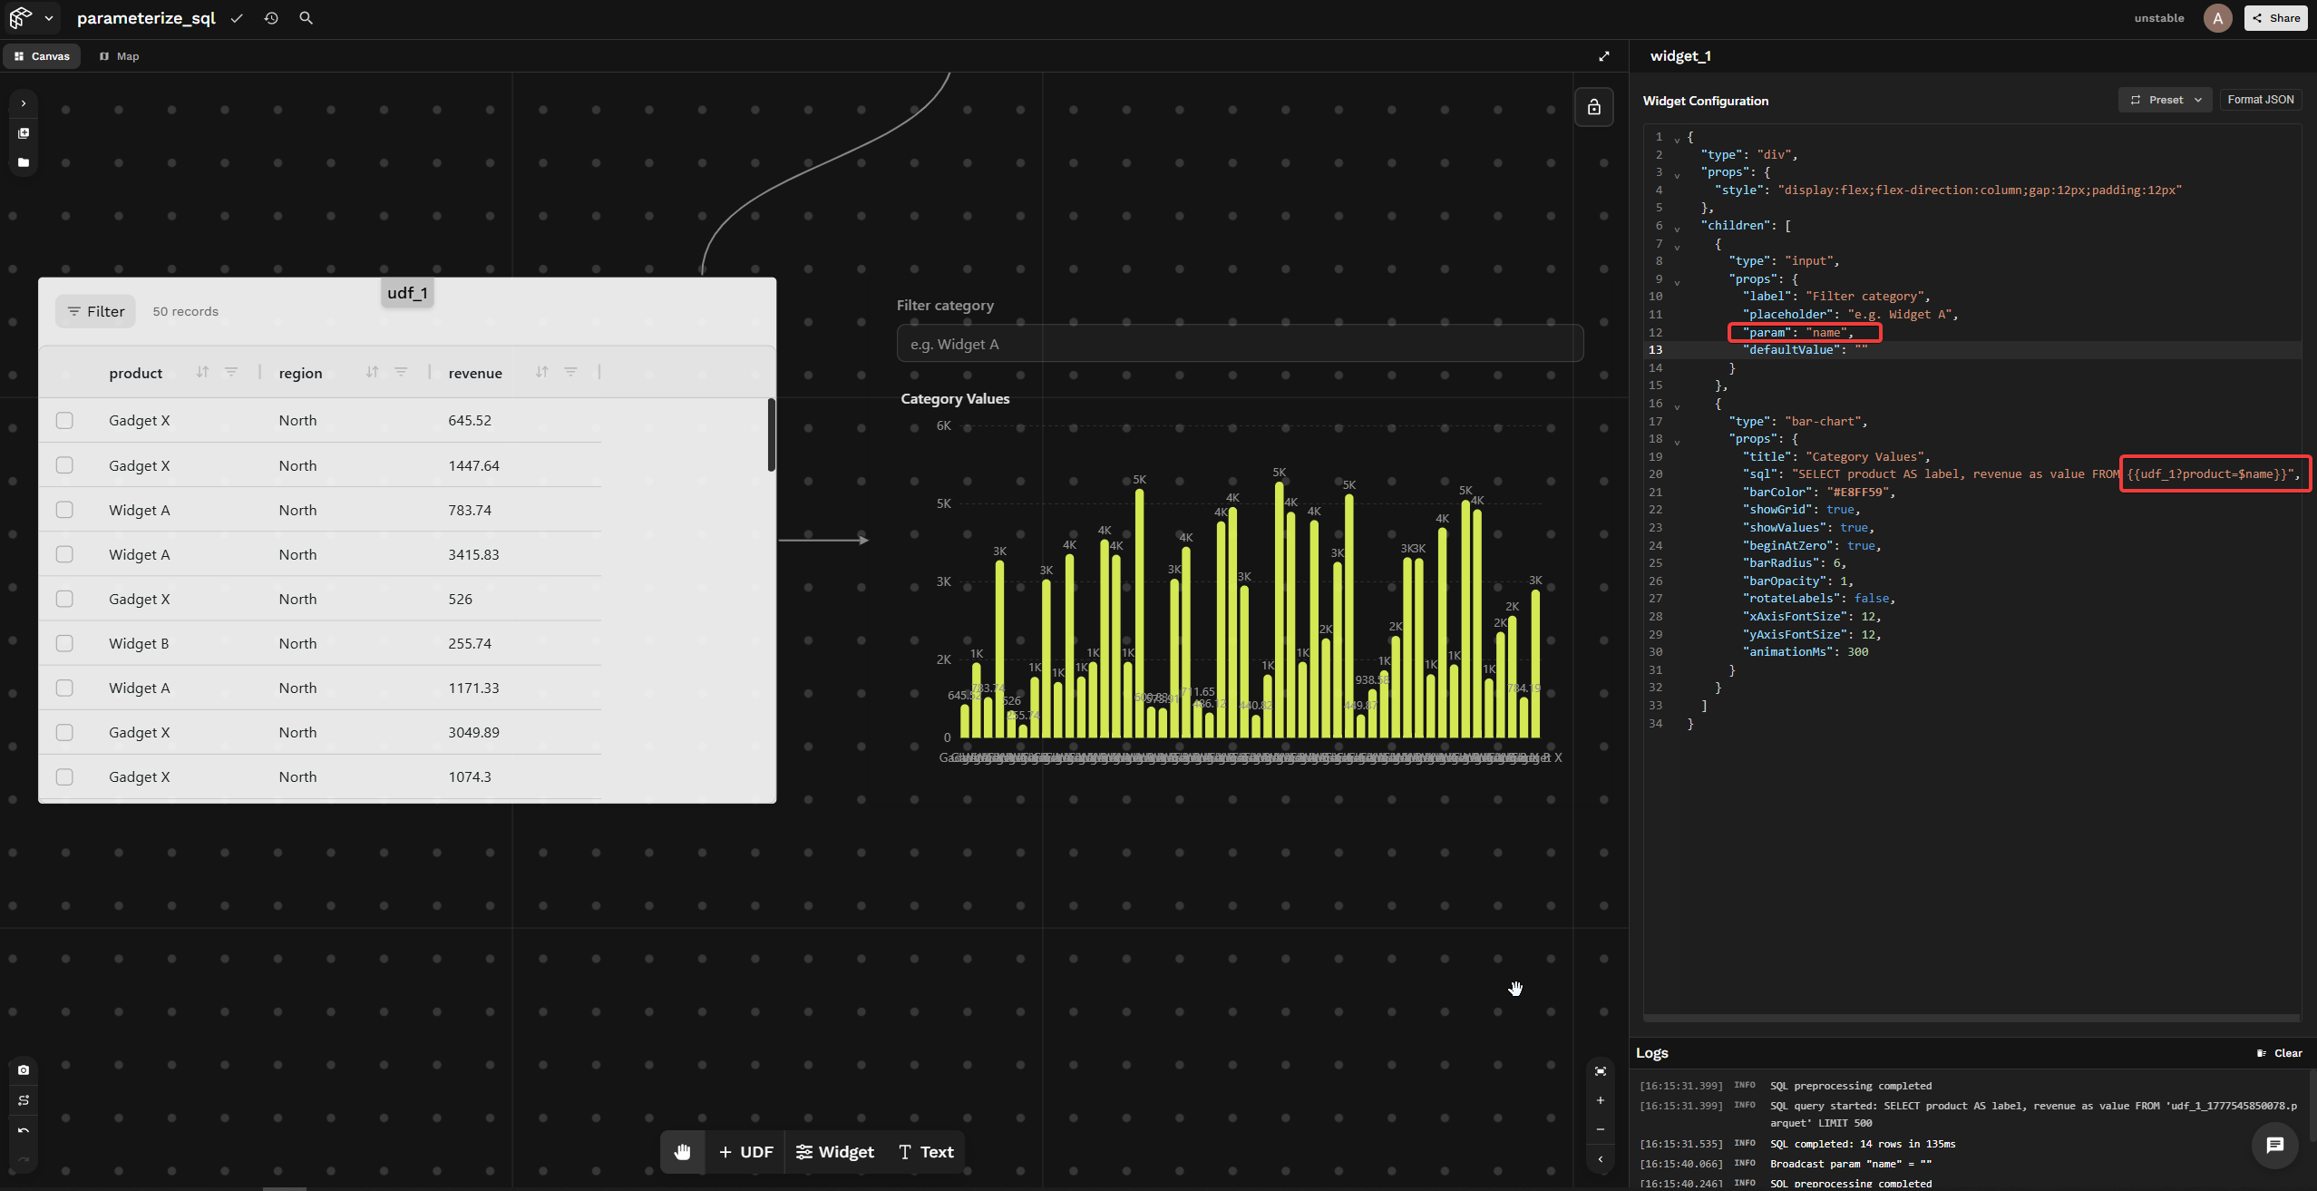Filter the revenue column

(570, 372)
